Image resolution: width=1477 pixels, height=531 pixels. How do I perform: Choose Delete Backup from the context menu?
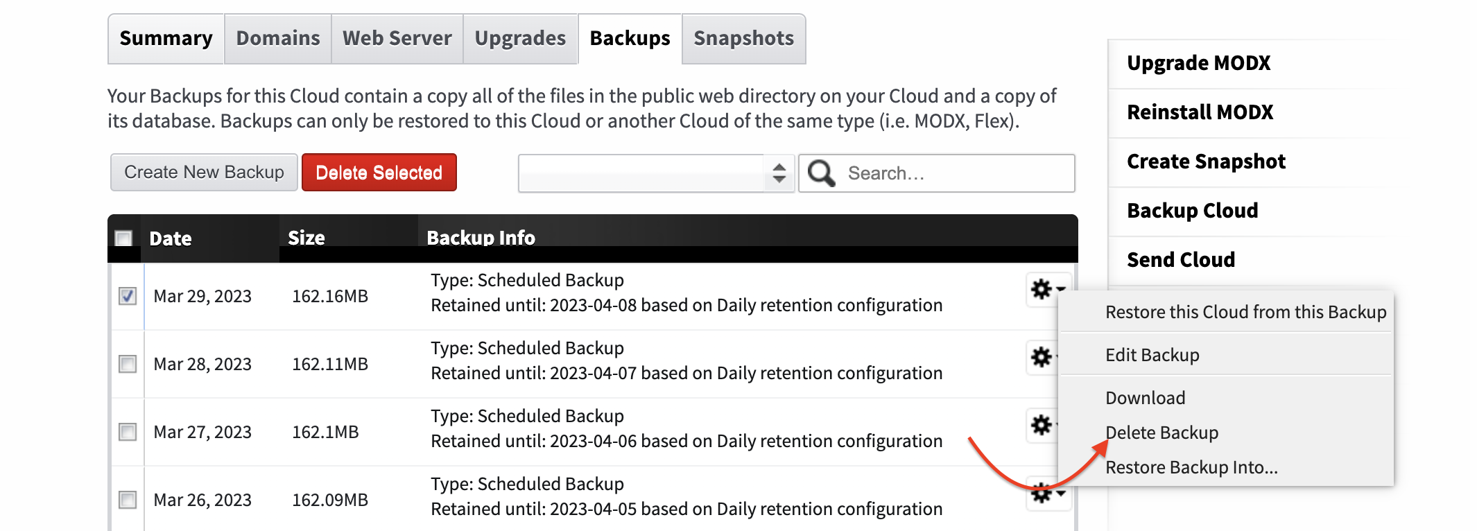(1161, 432)
